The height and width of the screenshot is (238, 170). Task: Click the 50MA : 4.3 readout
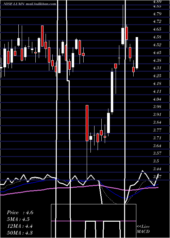[20, 233]
